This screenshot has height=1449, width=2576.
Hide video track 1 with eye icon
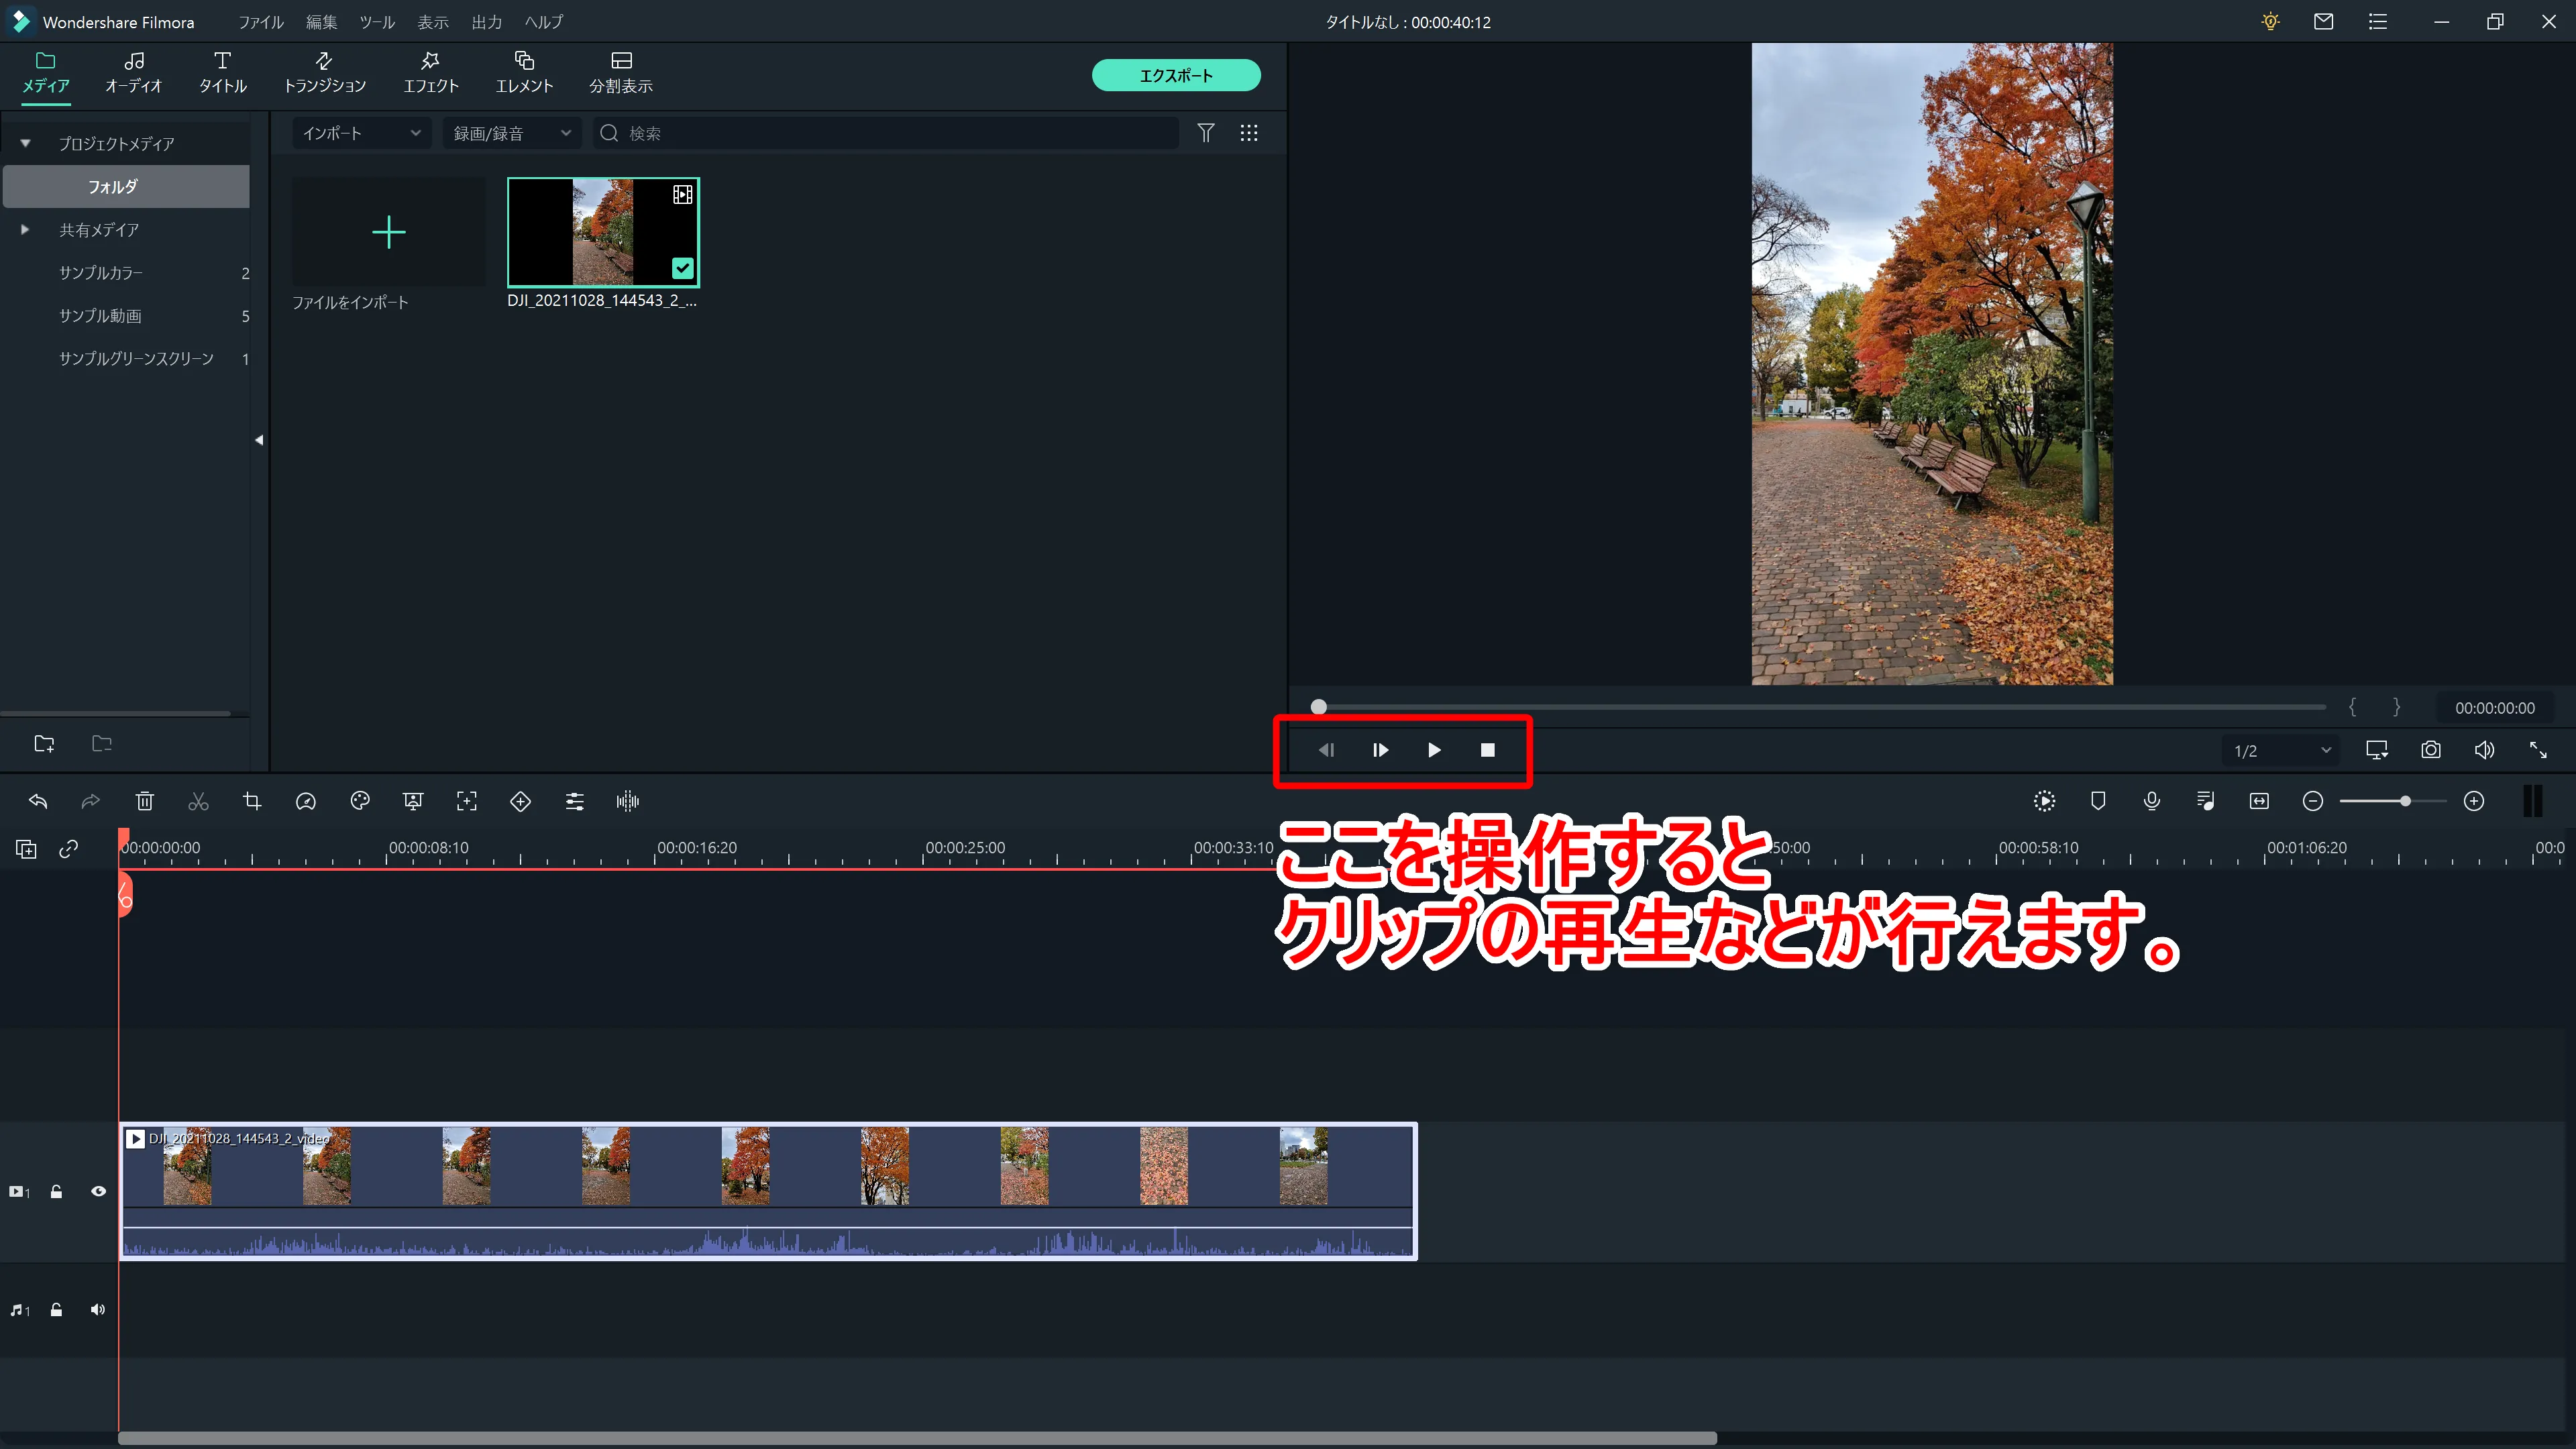(98, 1192)
